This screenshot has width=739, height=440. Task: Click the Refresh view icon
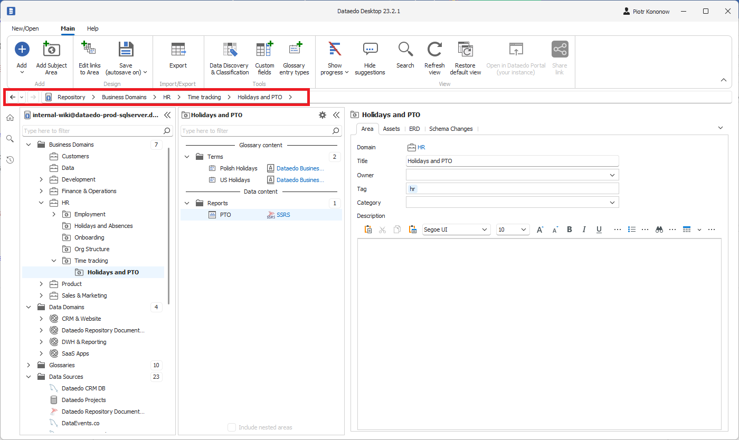tap(434, 50)
